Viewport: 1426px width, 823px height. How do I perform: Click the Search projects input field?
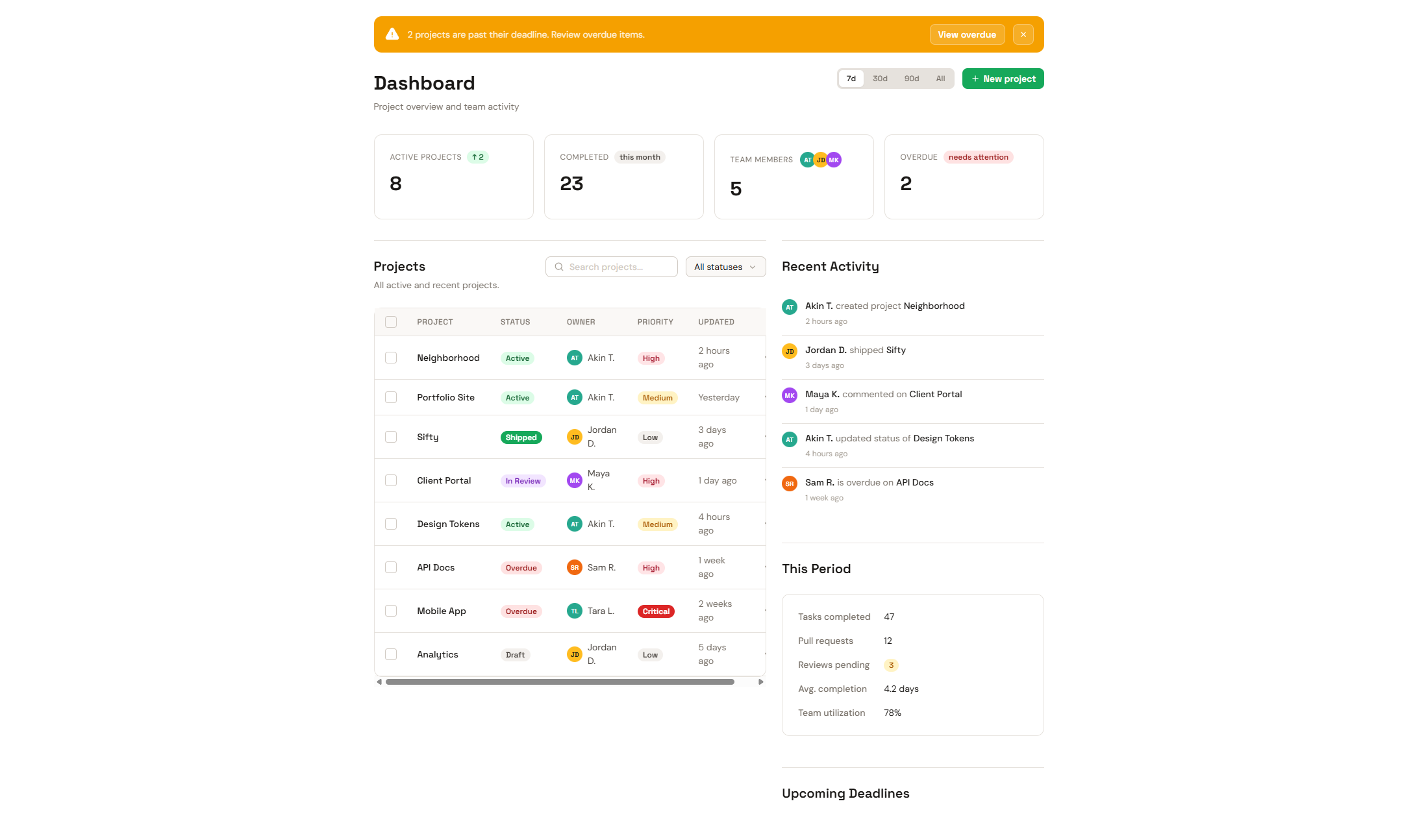point(617,267)
